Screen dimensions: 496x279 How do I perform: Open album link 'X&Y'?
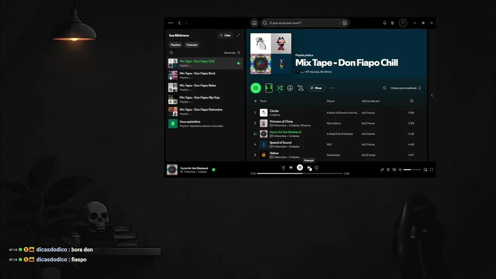[x=329, y=145]
